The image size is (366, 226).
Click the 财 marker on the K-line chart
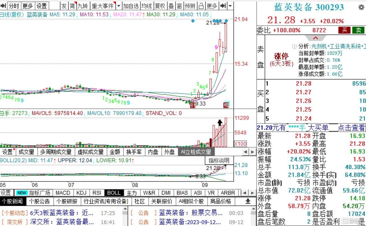192,105
